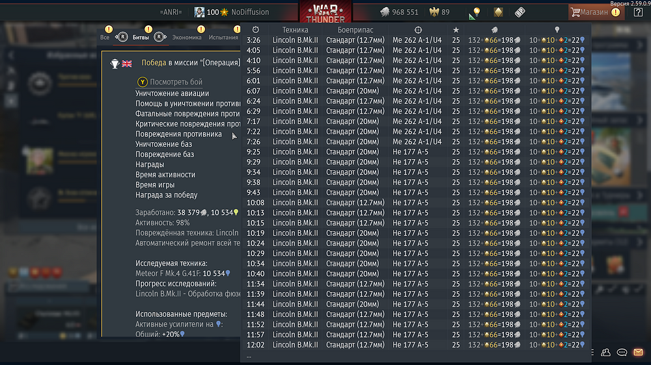Image resolution: width=651 pixels, height=365 pixels.
Task: Click Посмотреть бой replay button
Action: point(170,82)
